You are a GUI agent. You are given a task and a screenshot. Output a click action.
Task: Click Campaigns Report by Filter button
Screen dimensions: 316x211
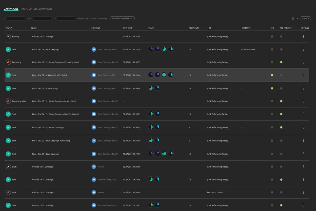[122, 18]
